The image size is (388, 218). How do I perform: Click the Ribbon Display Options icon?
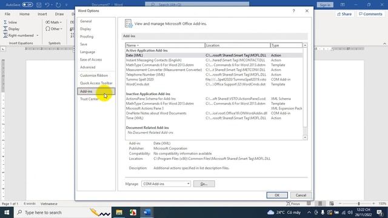343,5
